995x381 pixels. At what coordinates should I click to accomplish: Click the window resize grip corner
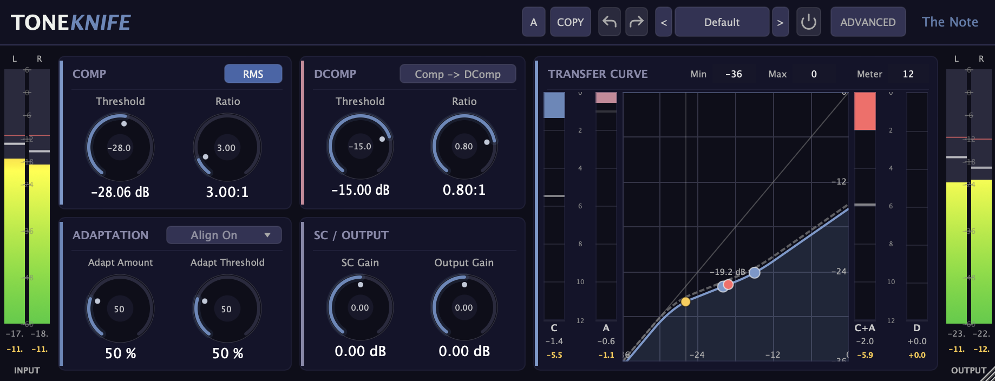click(988, 374)
